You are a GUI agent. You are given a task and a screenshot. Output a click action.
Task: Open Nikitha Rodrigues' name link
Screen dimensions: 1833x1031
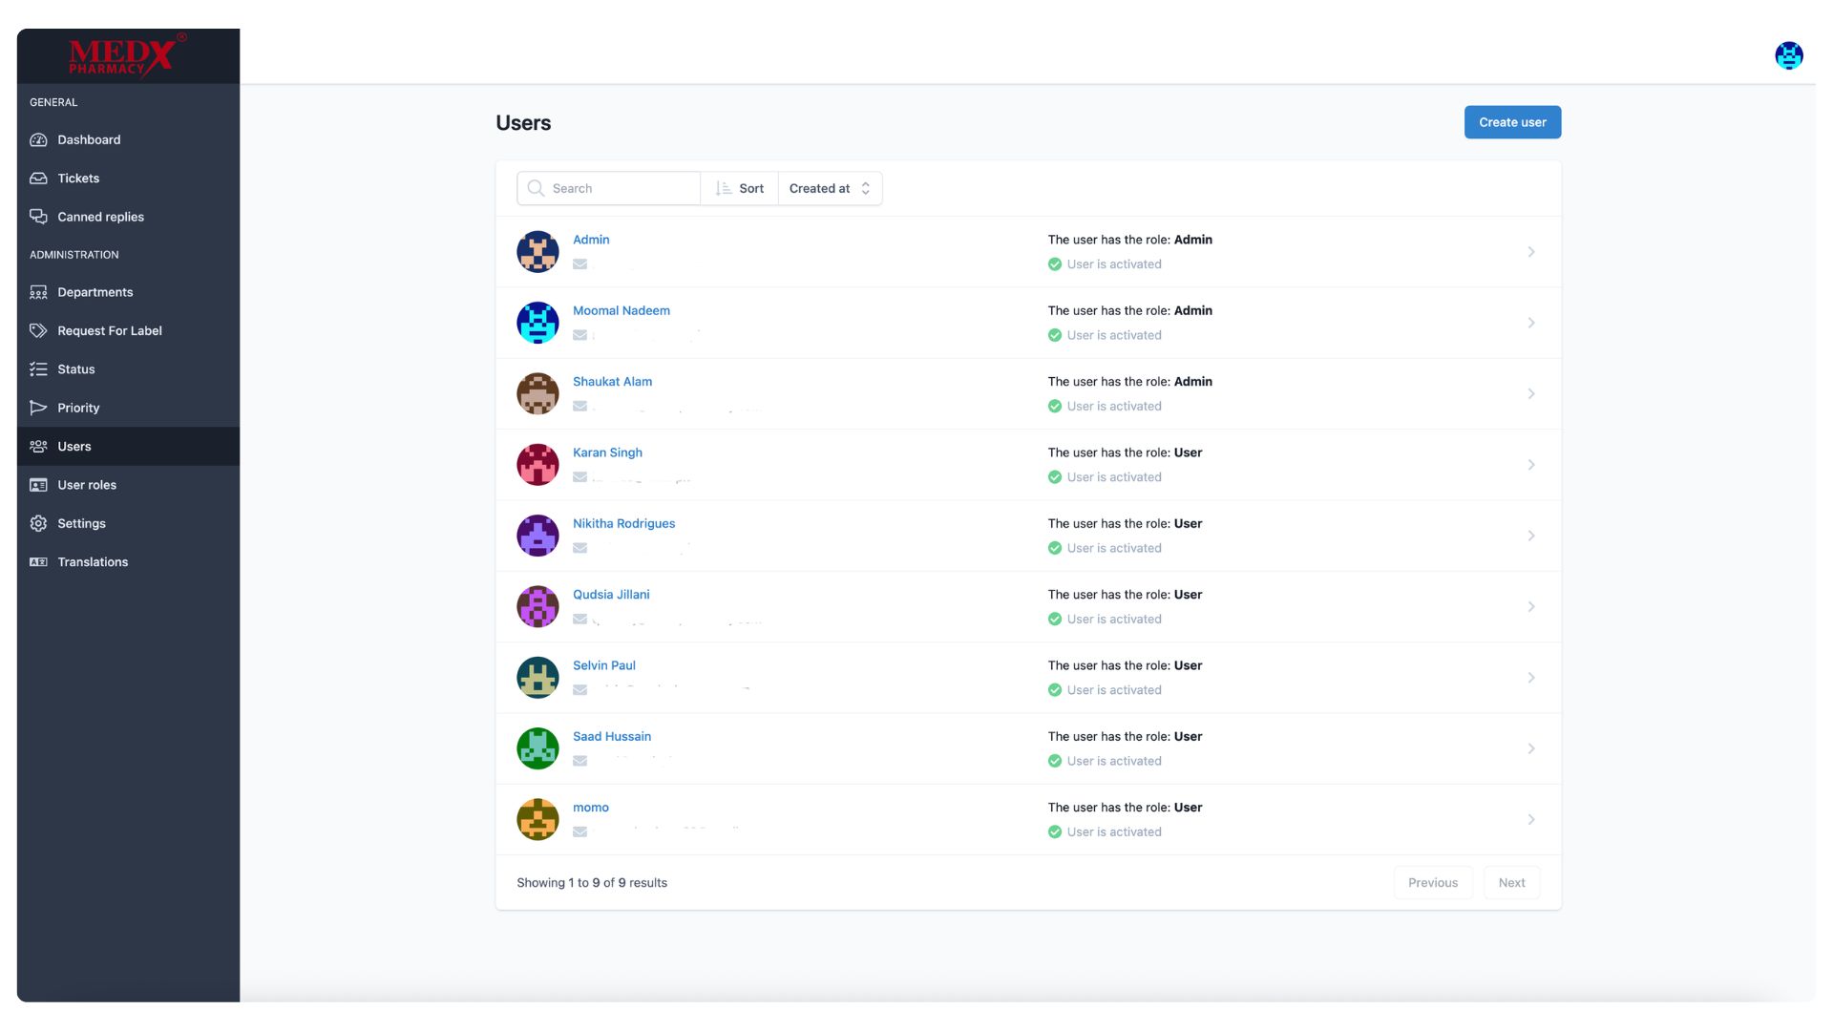(x=623, y=523)
